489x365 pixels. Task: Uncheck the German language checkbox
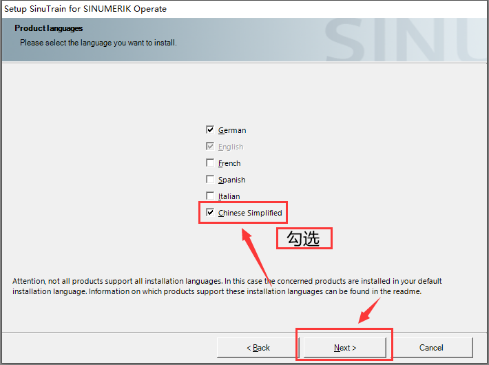coord(210,129)
